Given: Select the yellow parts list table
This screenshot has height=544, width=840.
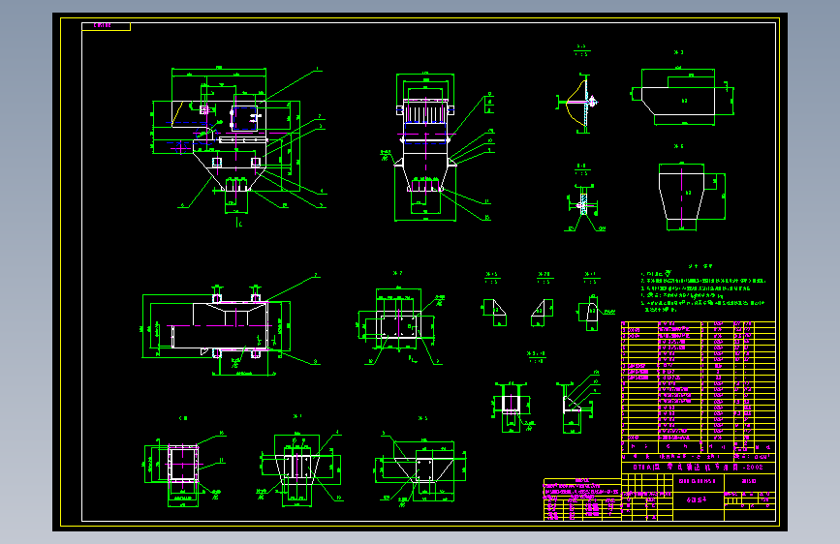Looking at the screenshot, I should coord(698,387).
